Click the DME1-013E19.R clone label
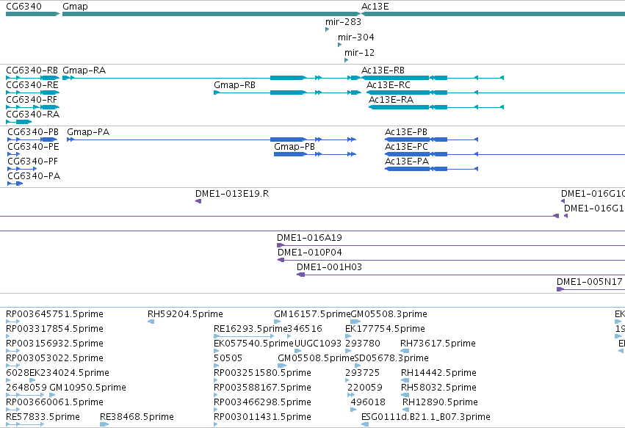The image size is (625, 428). click(x=232, y=194)
